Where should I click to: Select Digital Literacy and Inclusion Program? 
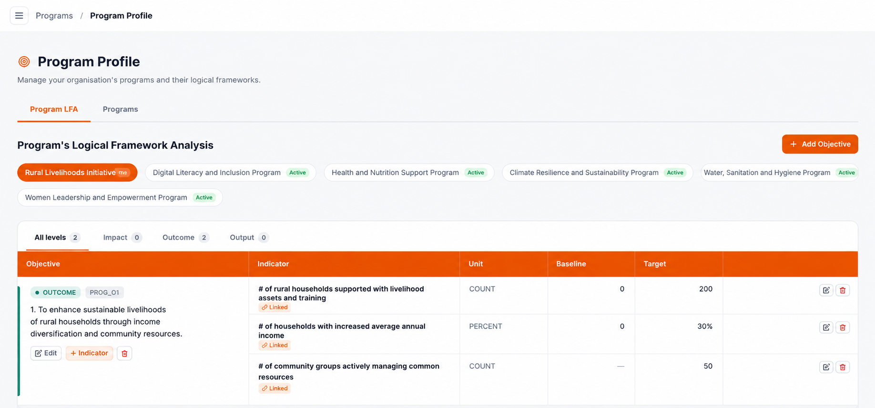[231, 172]
